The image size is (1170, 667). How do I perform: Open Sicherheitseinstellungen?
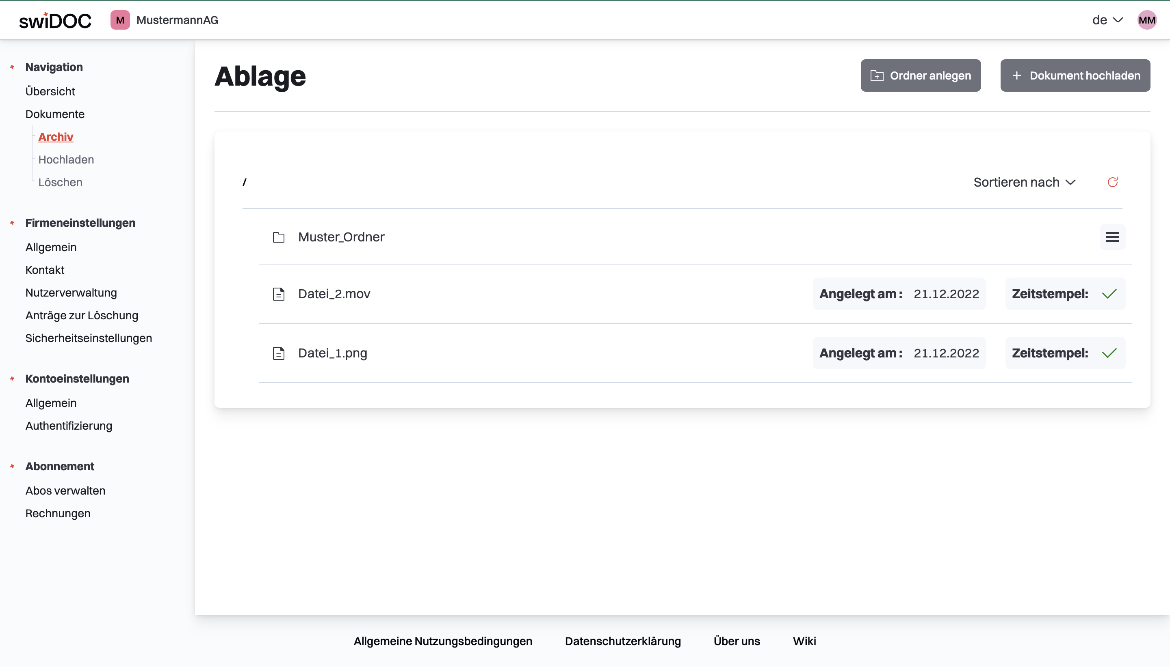click(x=89, y=338)
